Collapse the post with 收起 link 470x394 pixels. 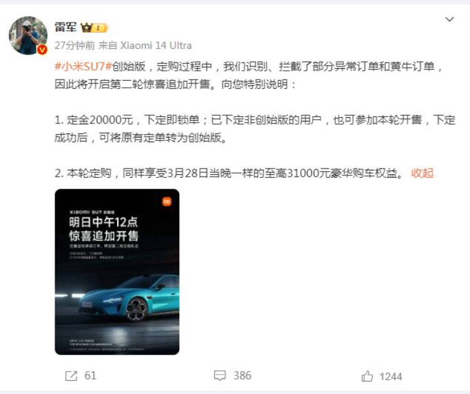[422, 173]
